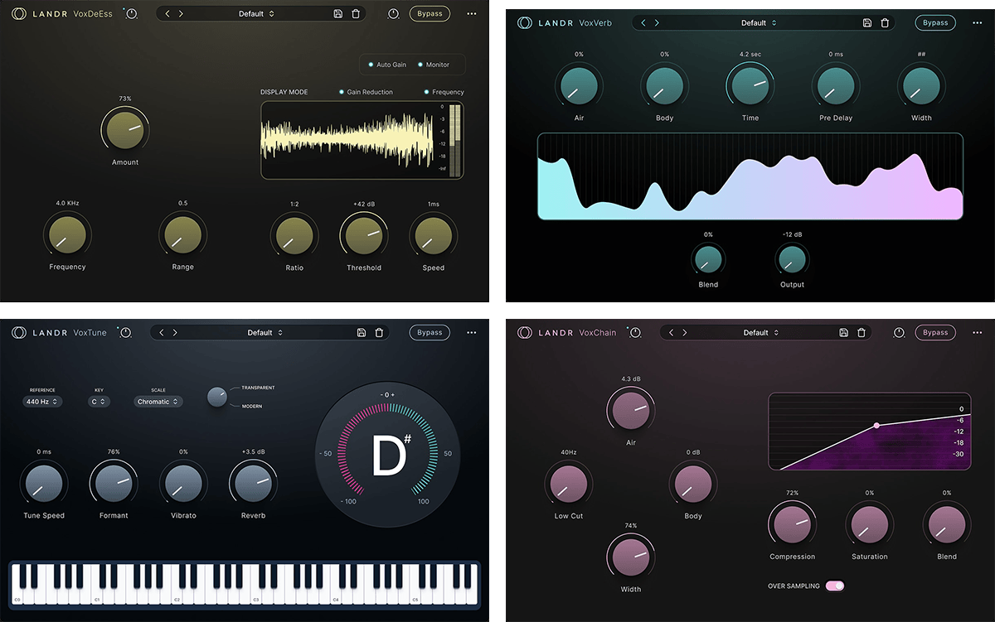Open the Scale Chromatic dropdown in VoxTune
995x622 pixels.
click(x=158, y=402)
